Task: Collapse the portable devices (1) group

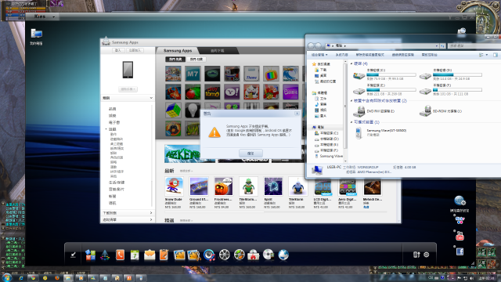Action: [351, 122]
